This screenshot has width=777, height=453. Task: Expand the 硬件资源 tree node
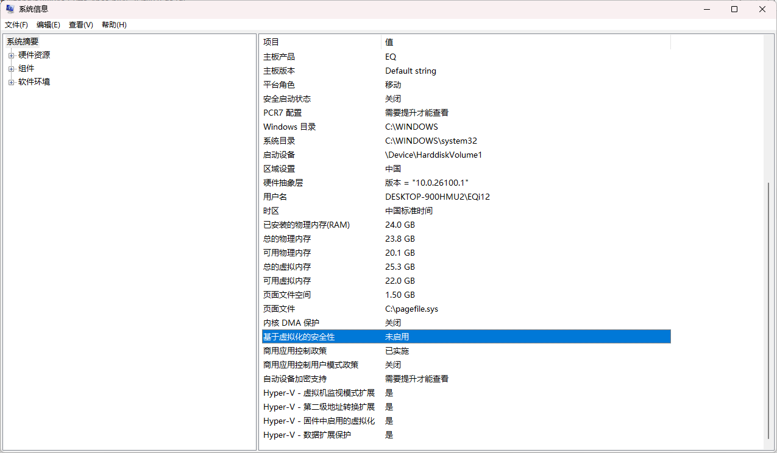click(11, 55)
